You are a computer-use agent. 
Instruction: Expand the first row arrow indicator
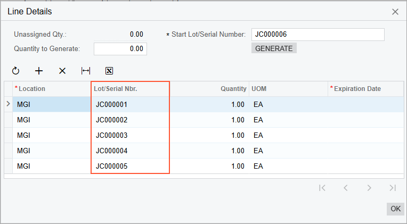tap(8, 104)
